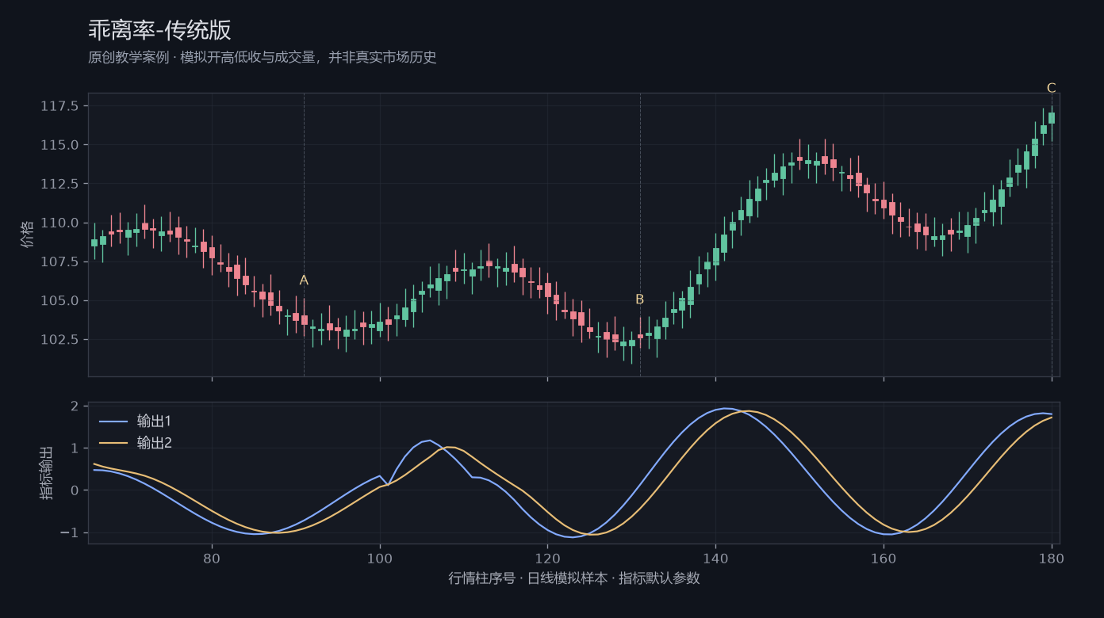Click the 105.0 price tick label
The width and height of the screenshot is (1104, 618).
[59, 300]
